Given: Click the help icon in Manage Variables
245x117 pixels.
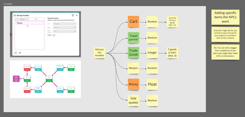Looking at the screenshot, I should 73,15.
